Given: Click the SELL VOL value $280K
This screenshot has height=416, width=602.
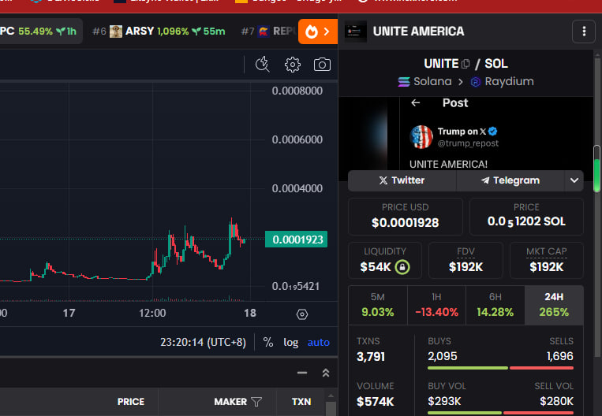Looking at the screenshot, I should coord(556,401).
